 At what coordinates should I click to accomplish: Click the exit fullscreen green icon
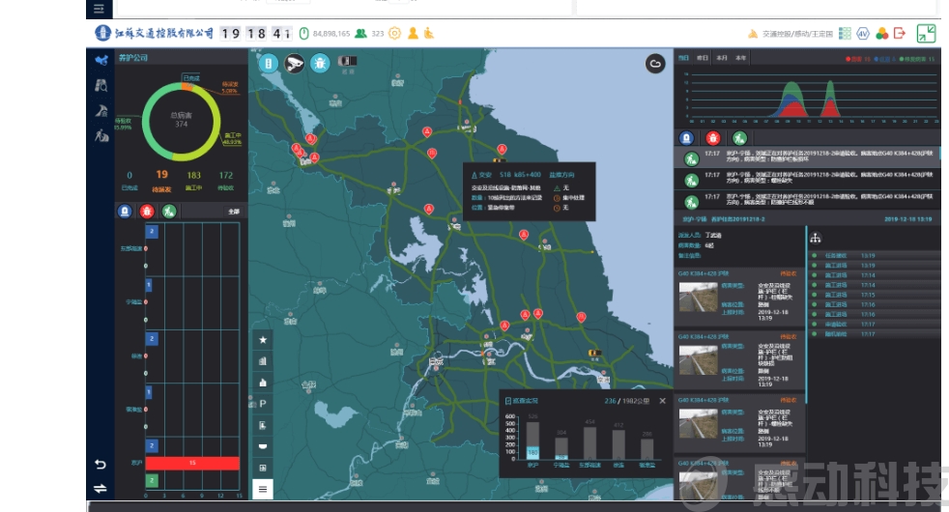coord(926,33)
